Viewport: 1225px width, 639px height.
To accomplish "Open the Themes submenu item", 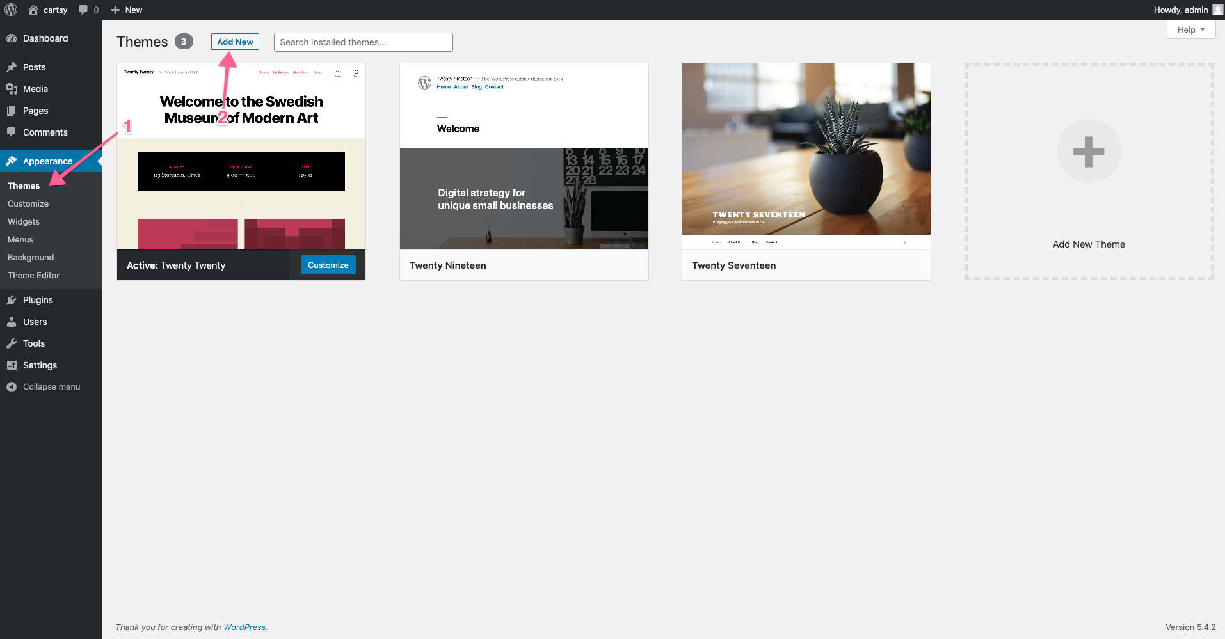I will click(x=24, y=185).
